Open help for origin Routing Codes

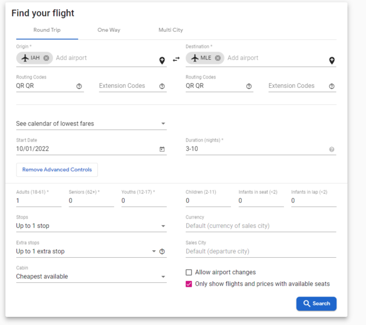(79, 86)
